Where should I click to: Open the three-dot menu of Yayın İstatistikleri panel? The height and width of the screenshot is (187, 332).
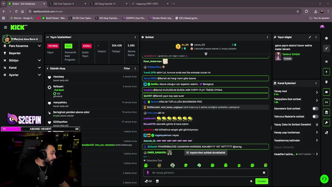pyautogui.click(x=135, y=37)
